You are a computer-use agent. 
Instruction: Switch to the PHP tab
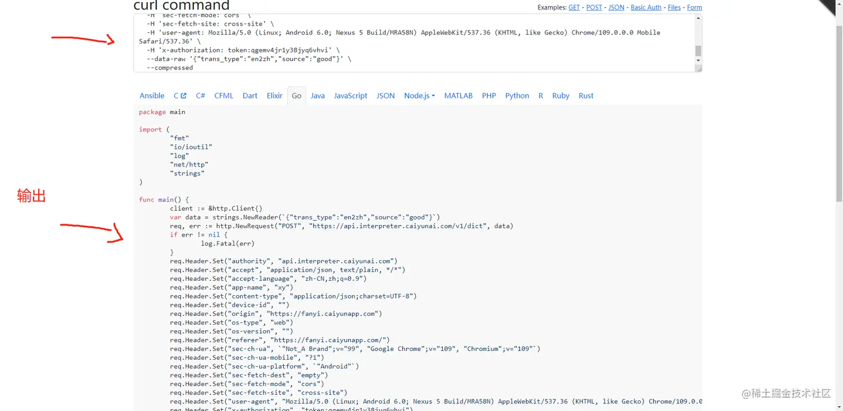click(x=489, y=96)
